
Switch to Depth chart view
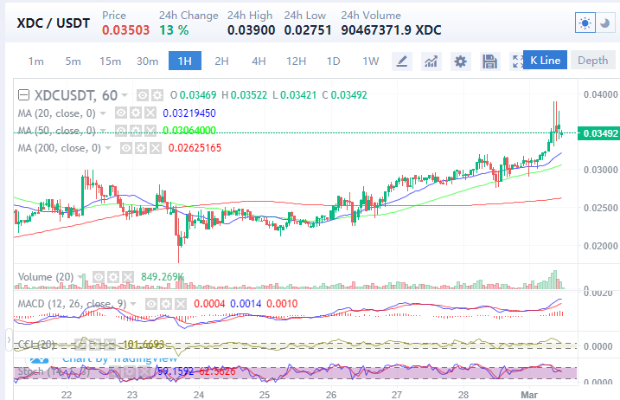coord(592,60)
